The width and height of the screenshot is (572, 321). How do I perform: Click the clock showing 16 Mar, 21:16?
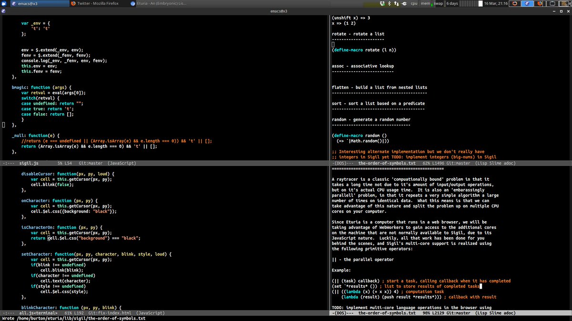[495, 3]
